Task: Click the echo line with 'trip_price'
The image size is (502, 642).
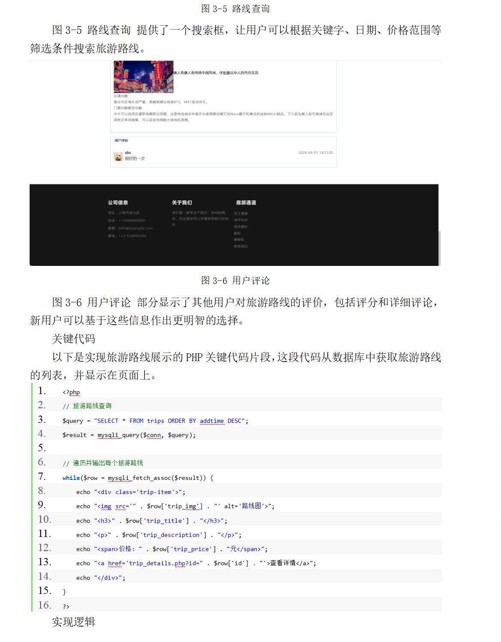Action: [x=172, y=549]
